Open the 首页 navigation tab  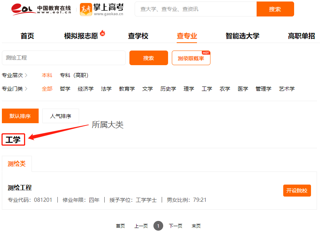pos(27,36)
